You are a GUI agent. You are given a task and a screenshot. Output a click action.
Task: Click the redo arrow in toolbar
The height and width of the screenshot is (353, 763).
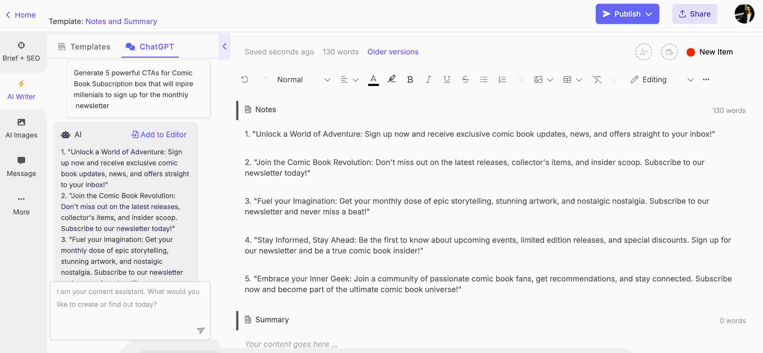263,79
